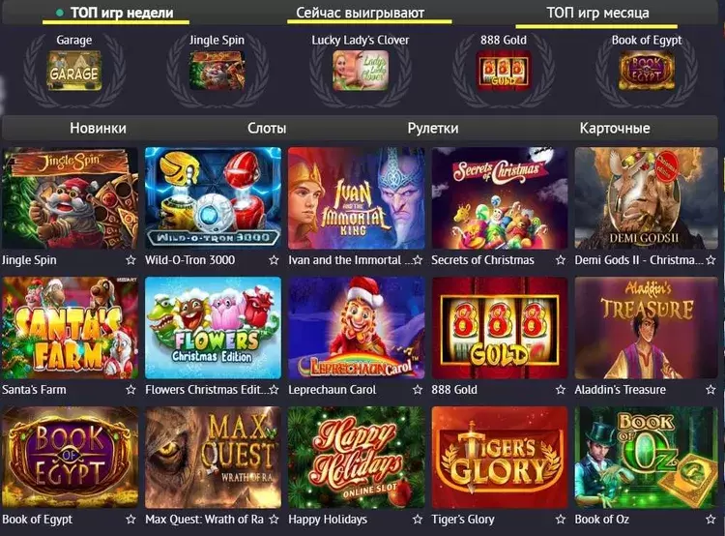Click the star next to Leprechaun Carol
The width and height of the screenshot is (725, 536).
click(x=417, y=390)
